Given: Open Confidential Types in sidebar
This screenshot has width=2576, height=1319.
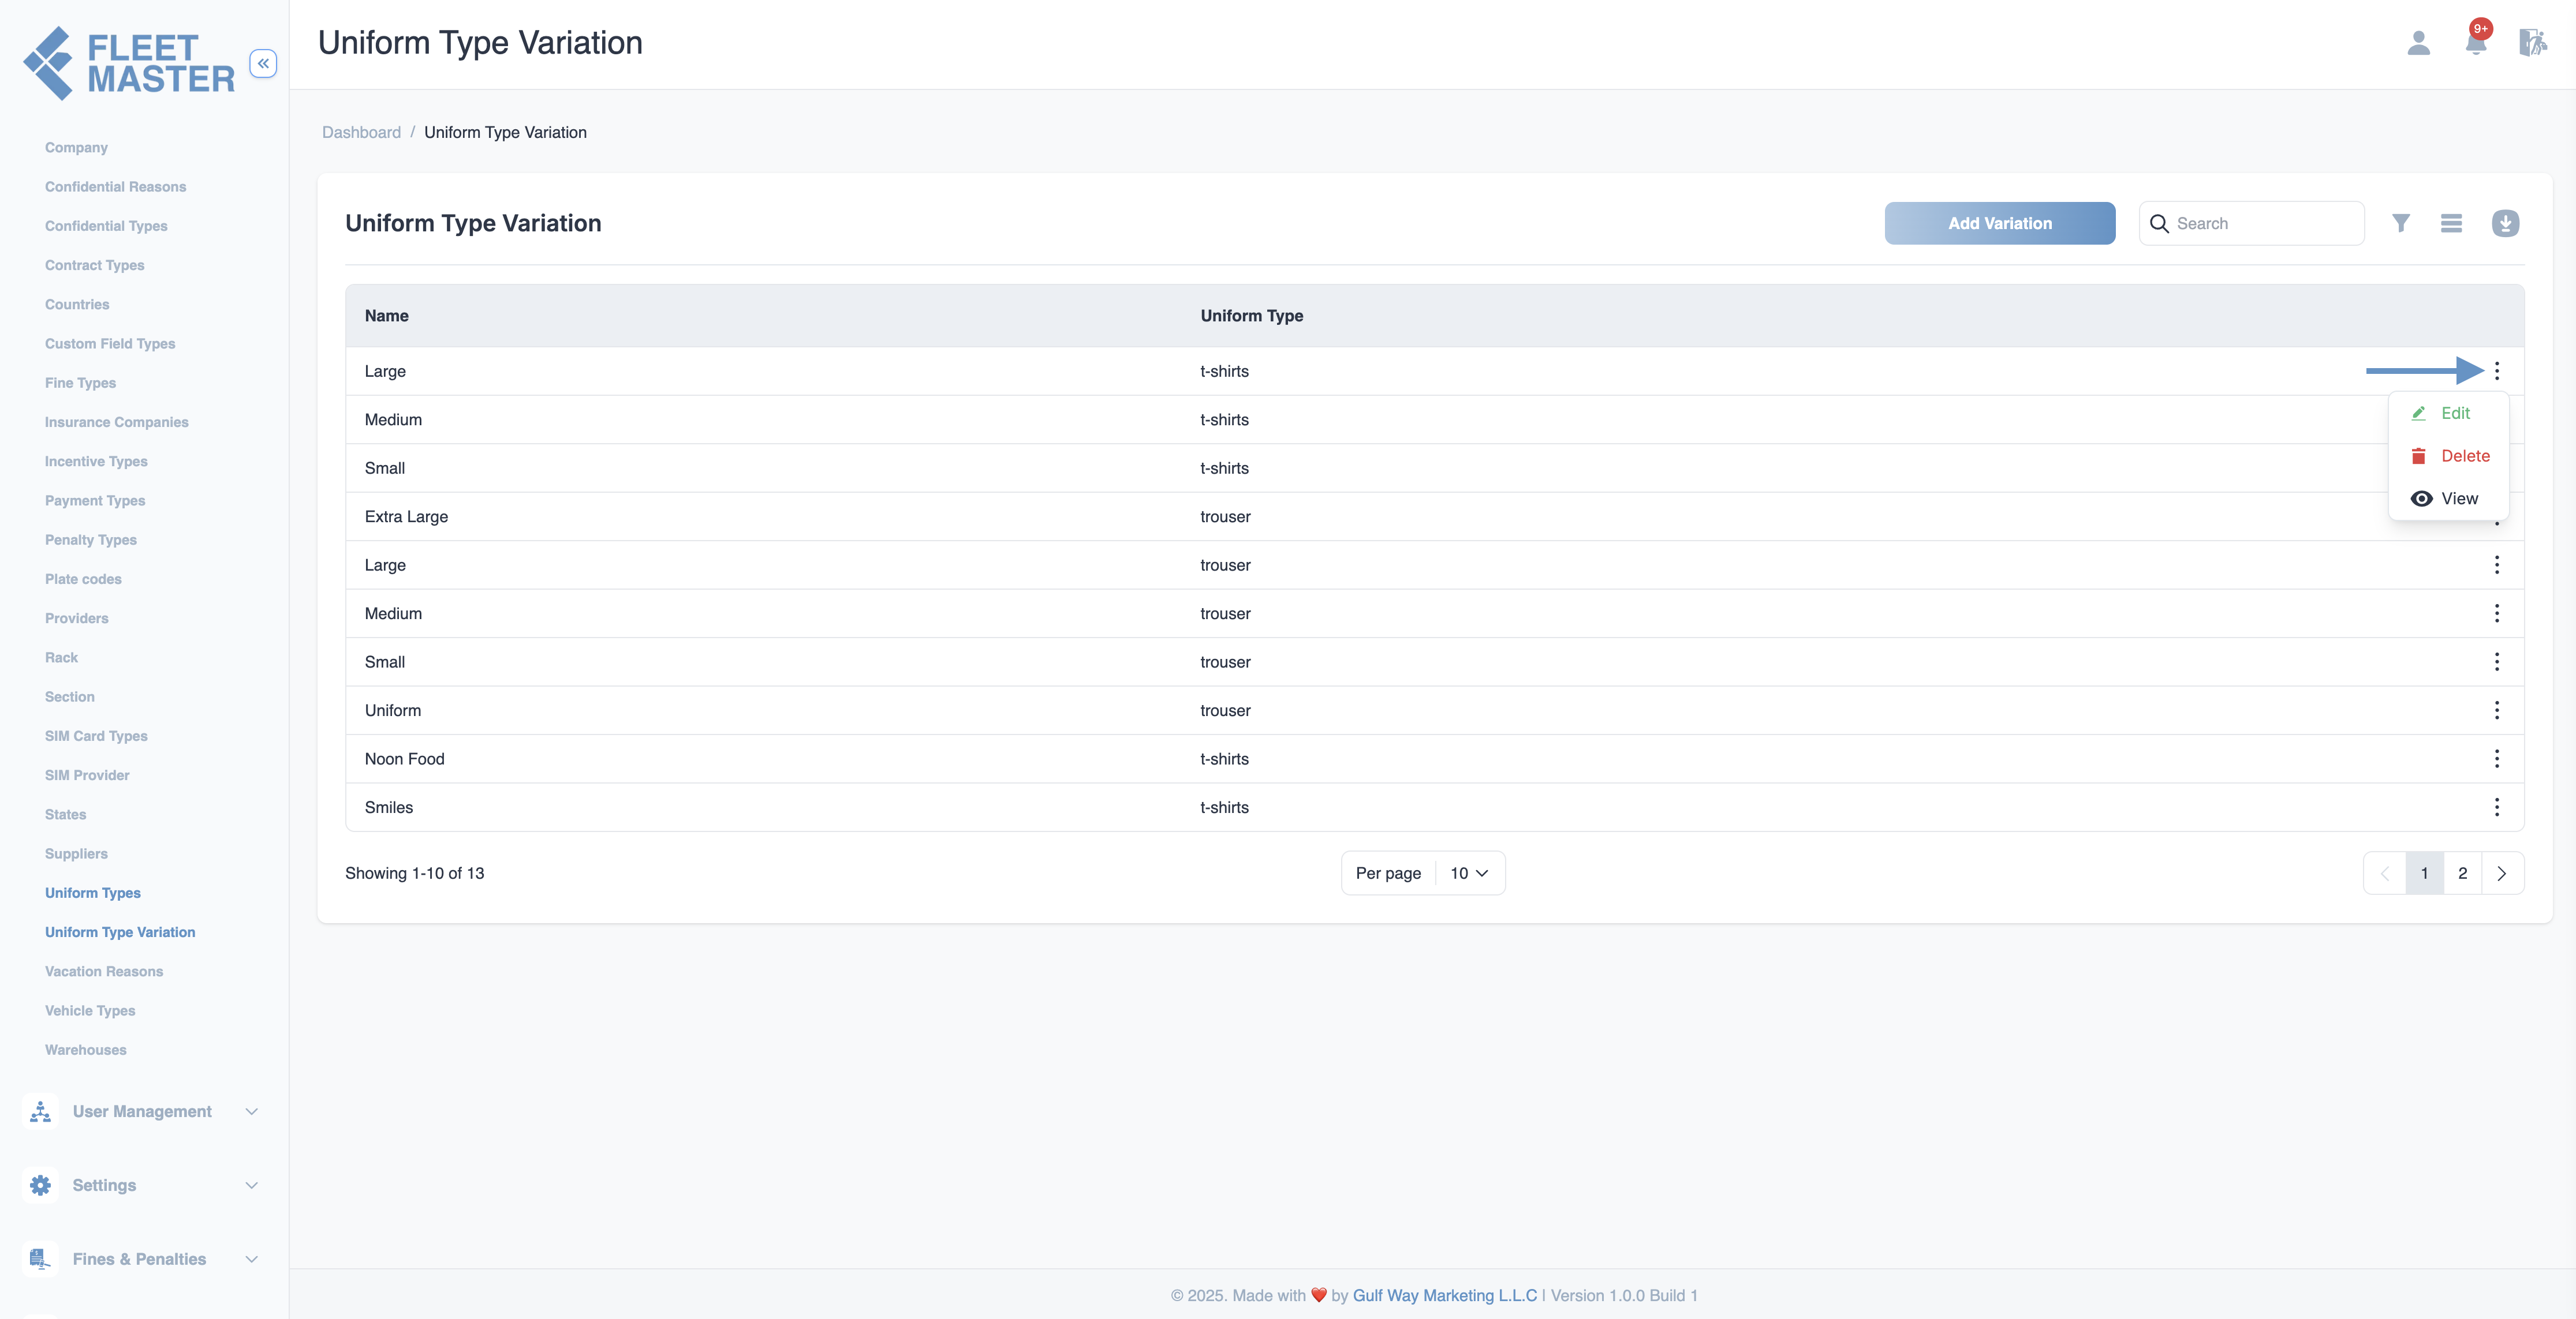Looking at the screenshot, I should pos(106,226).
